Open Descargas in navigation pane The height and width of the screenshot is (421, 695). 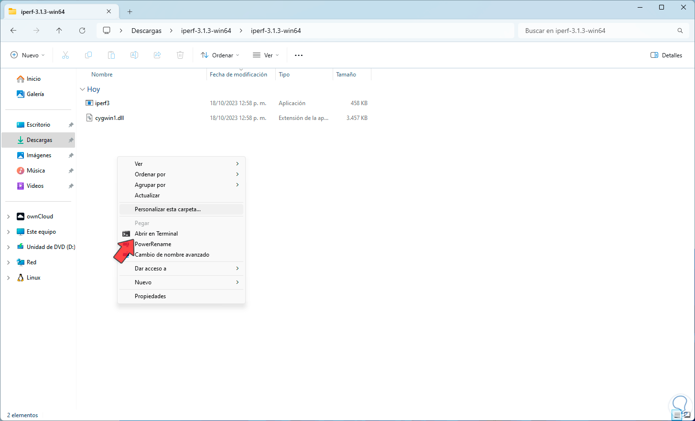38,140
